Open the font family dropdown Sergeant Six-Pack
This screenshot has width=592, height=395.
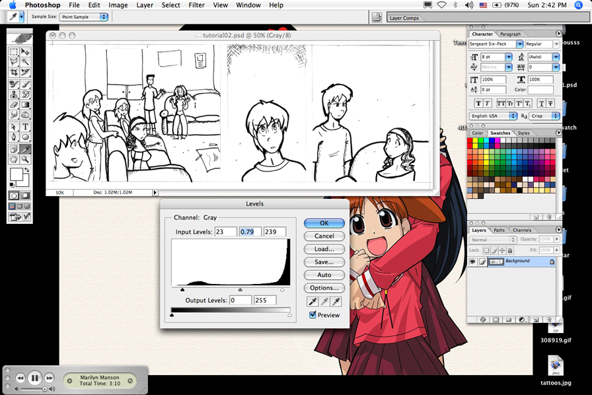(x=519, y=44)
